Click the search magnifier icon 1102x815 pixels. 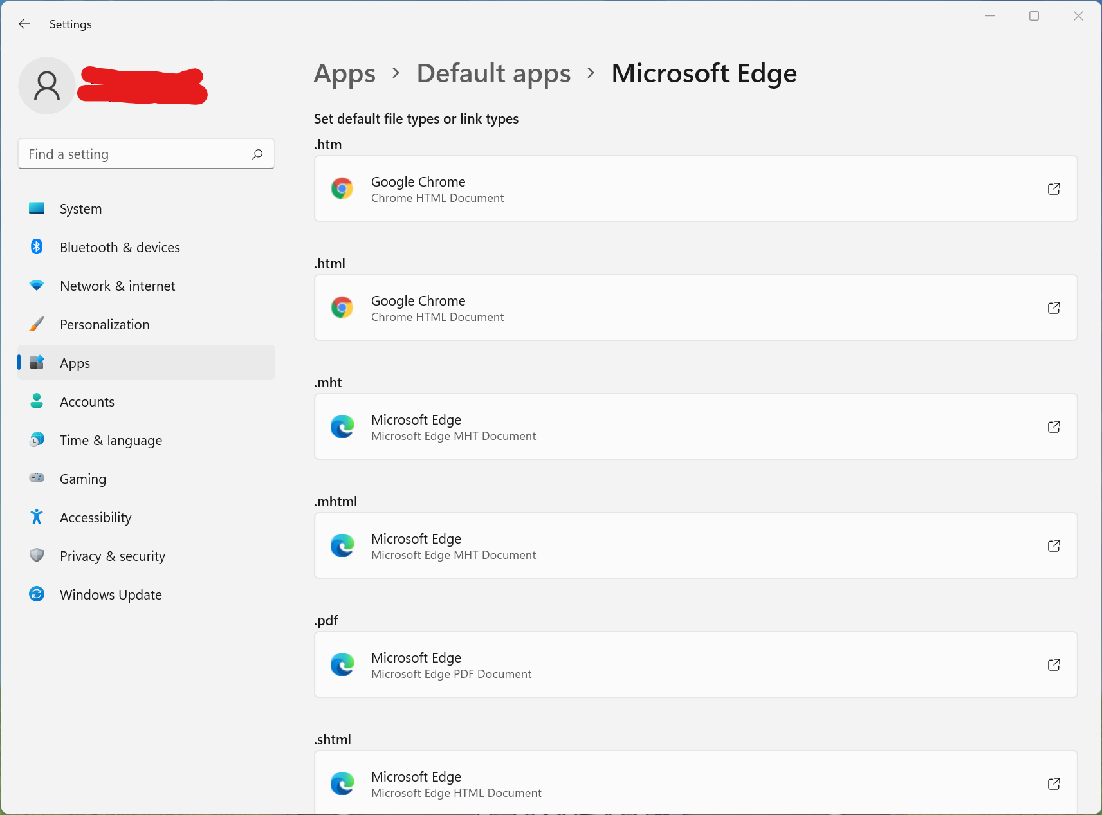click(x=257, y=154)
